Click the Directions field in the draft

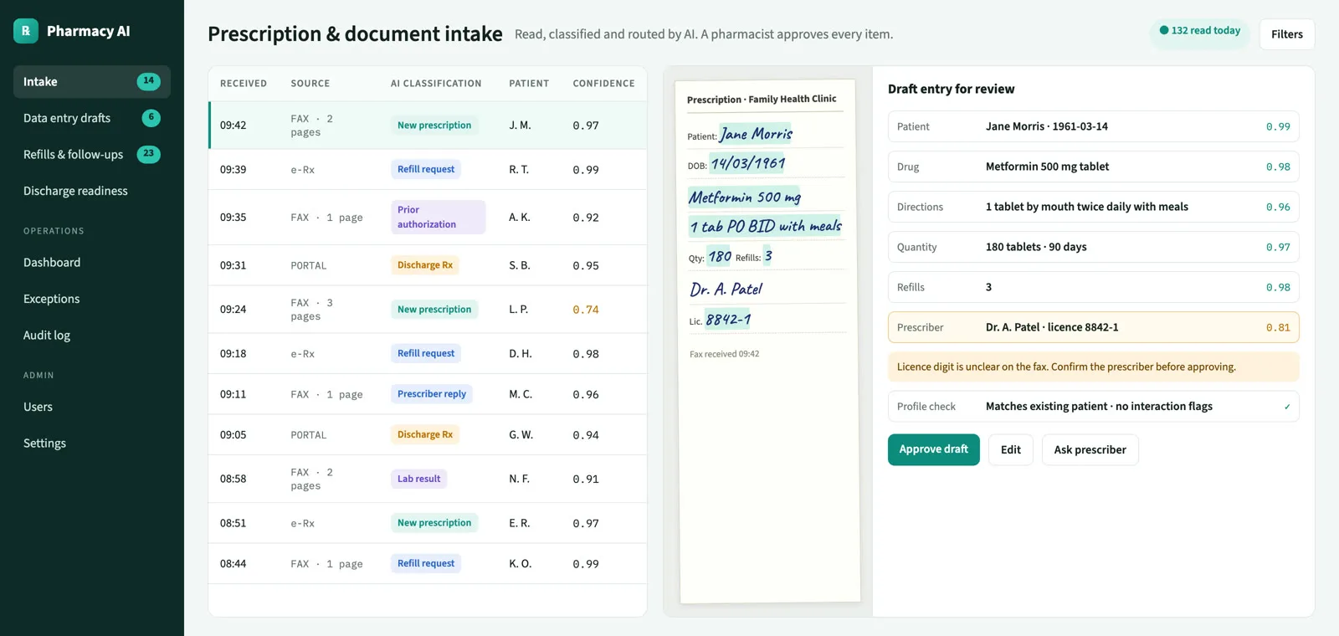pyautogui.click(x=1093, y=207)
